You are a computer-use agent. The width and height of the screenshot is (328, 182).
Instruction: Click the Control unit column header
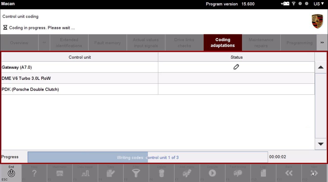pos(80,57)
